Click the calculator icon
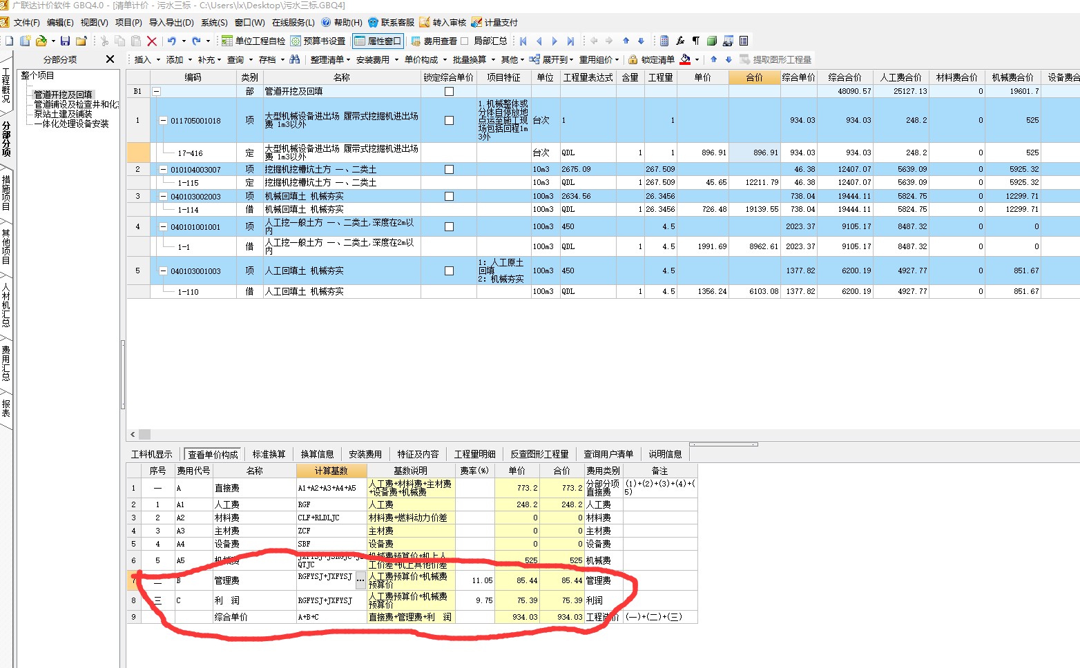 coord(664,41)
